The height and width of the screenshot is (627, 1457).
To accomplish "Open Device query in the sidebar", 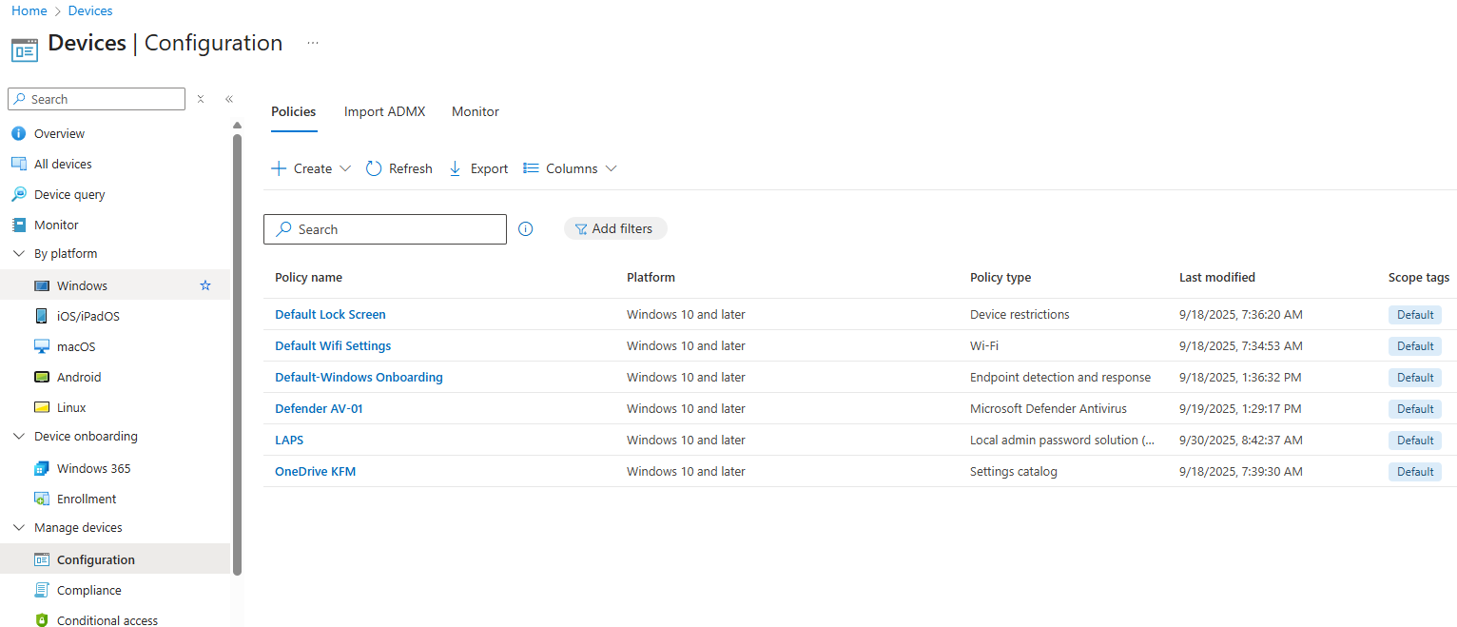I will click(x=69, y=194).
